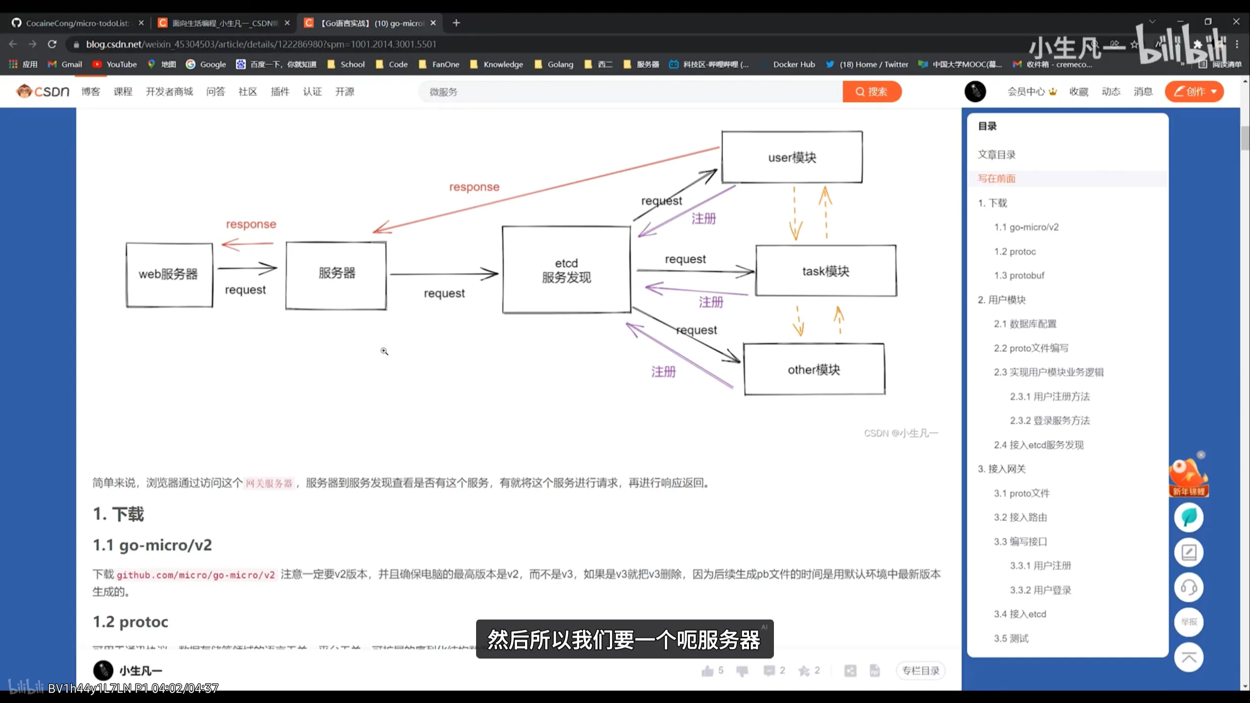
Task: Click the page vertical scrollbar thumb
Action: tap(1244, 138)
